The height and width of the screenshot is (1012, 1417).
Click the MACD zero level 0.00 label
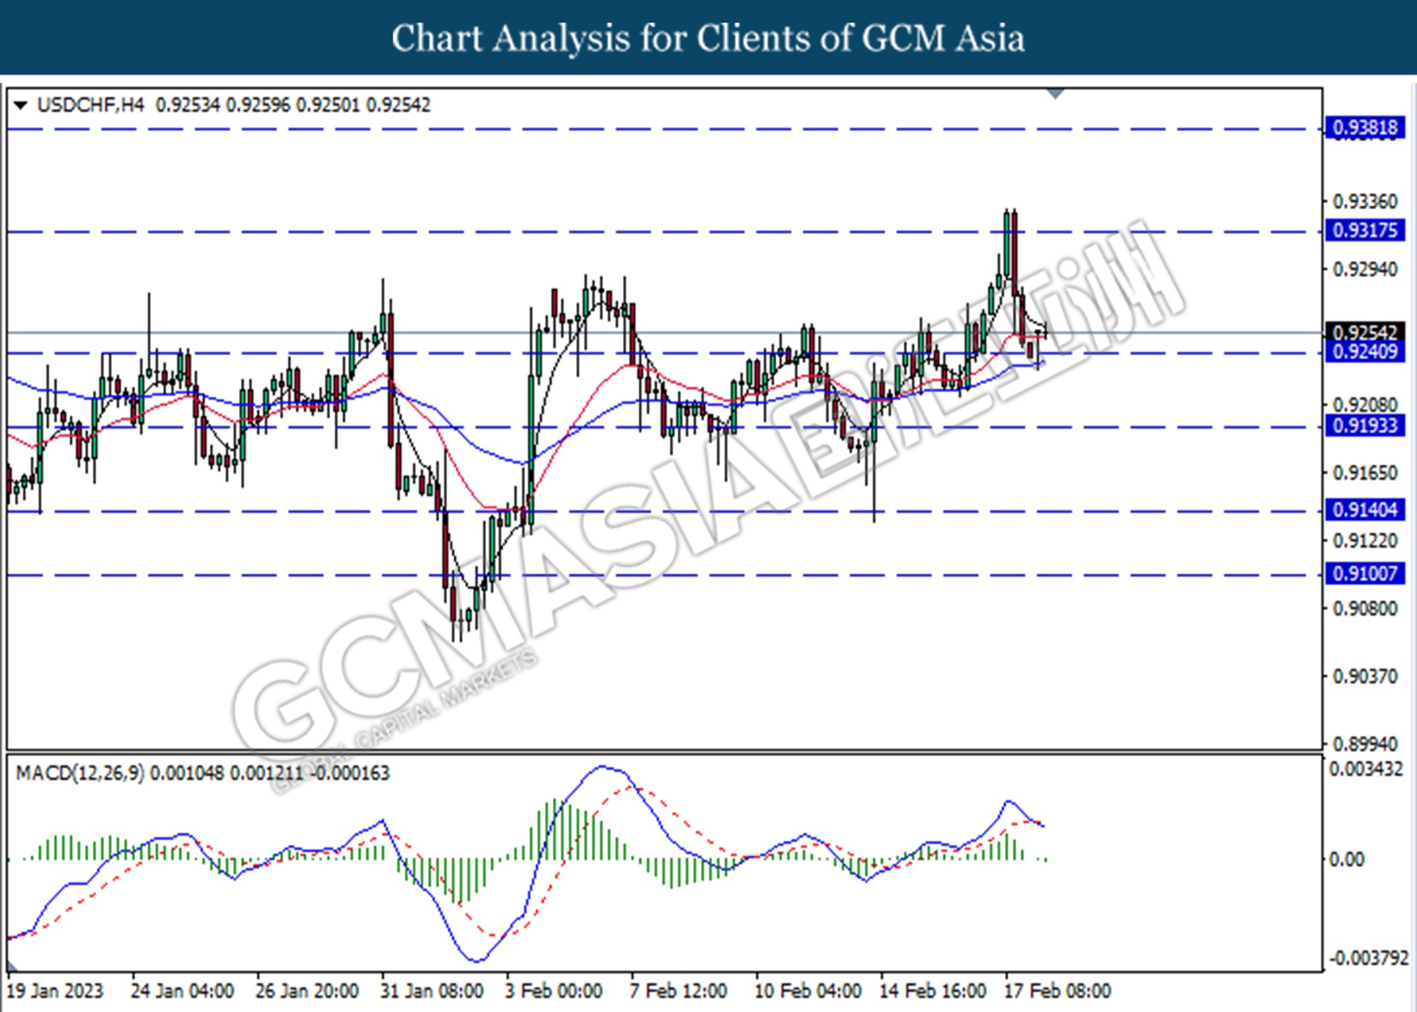(x=1346, y=860)
